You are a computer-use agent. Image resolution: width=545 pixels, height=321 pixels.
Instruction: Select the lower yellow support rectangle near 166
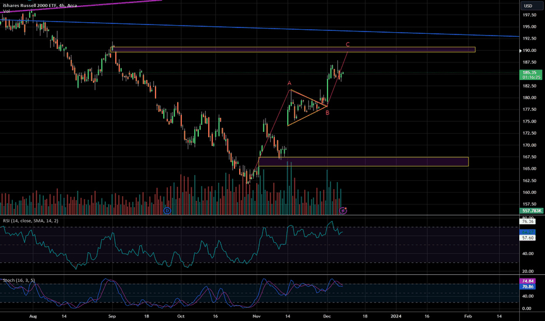click(x=364, y=162)
